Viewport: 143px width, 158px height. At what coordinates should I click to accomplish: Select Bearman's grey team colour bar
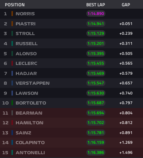(12, 113)
